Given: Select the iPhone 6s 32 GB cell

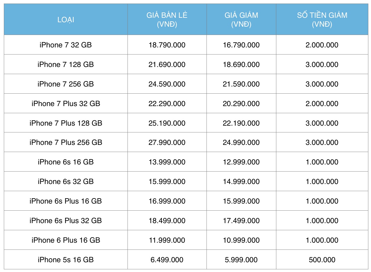Looking at the screenshot, I should [66, 182].
